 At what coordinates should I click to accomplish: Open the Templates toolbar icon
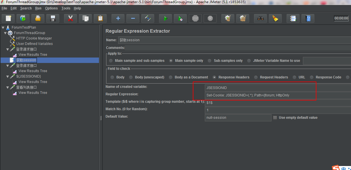23,18
